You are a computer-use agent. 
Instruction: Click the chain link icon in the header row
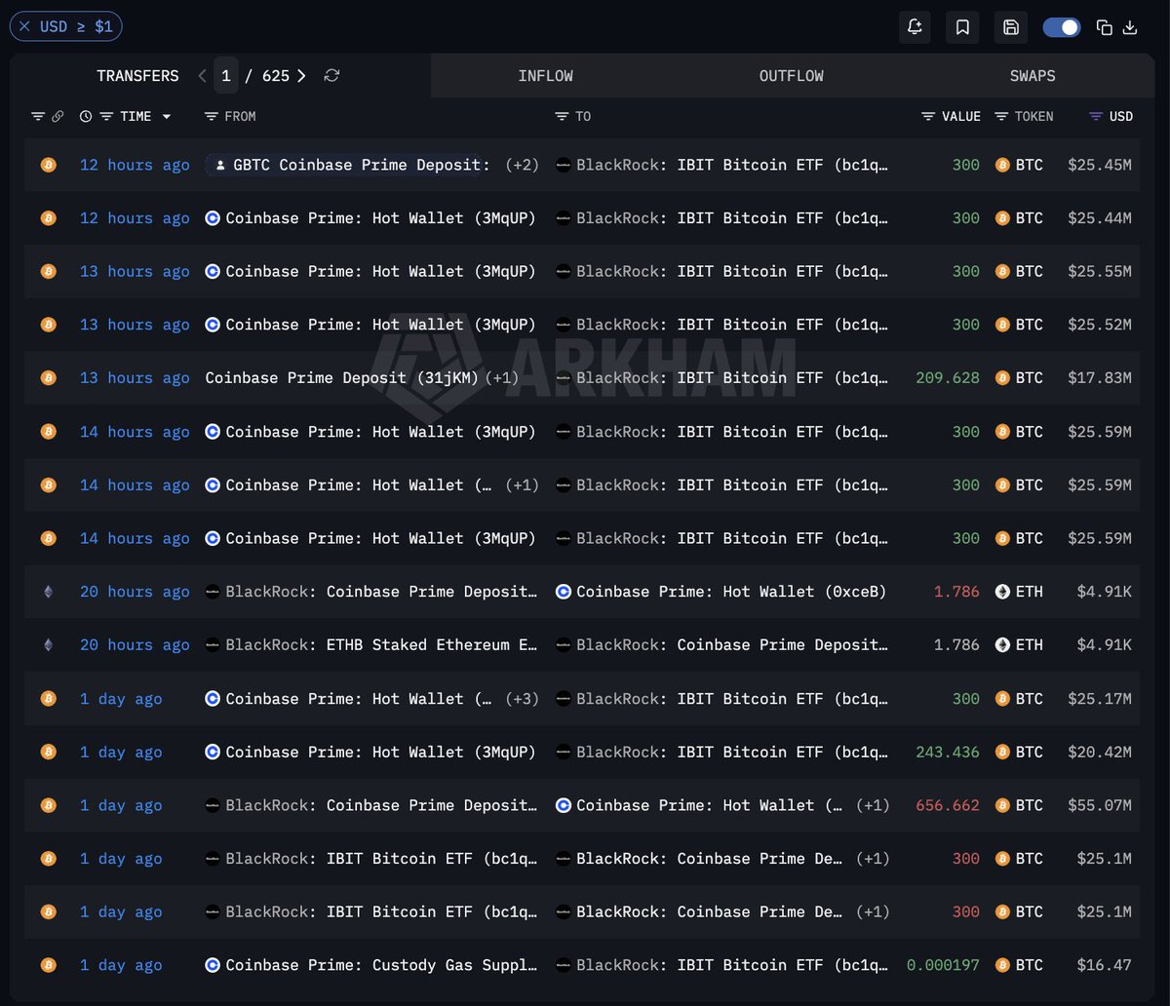click(58, 117)
